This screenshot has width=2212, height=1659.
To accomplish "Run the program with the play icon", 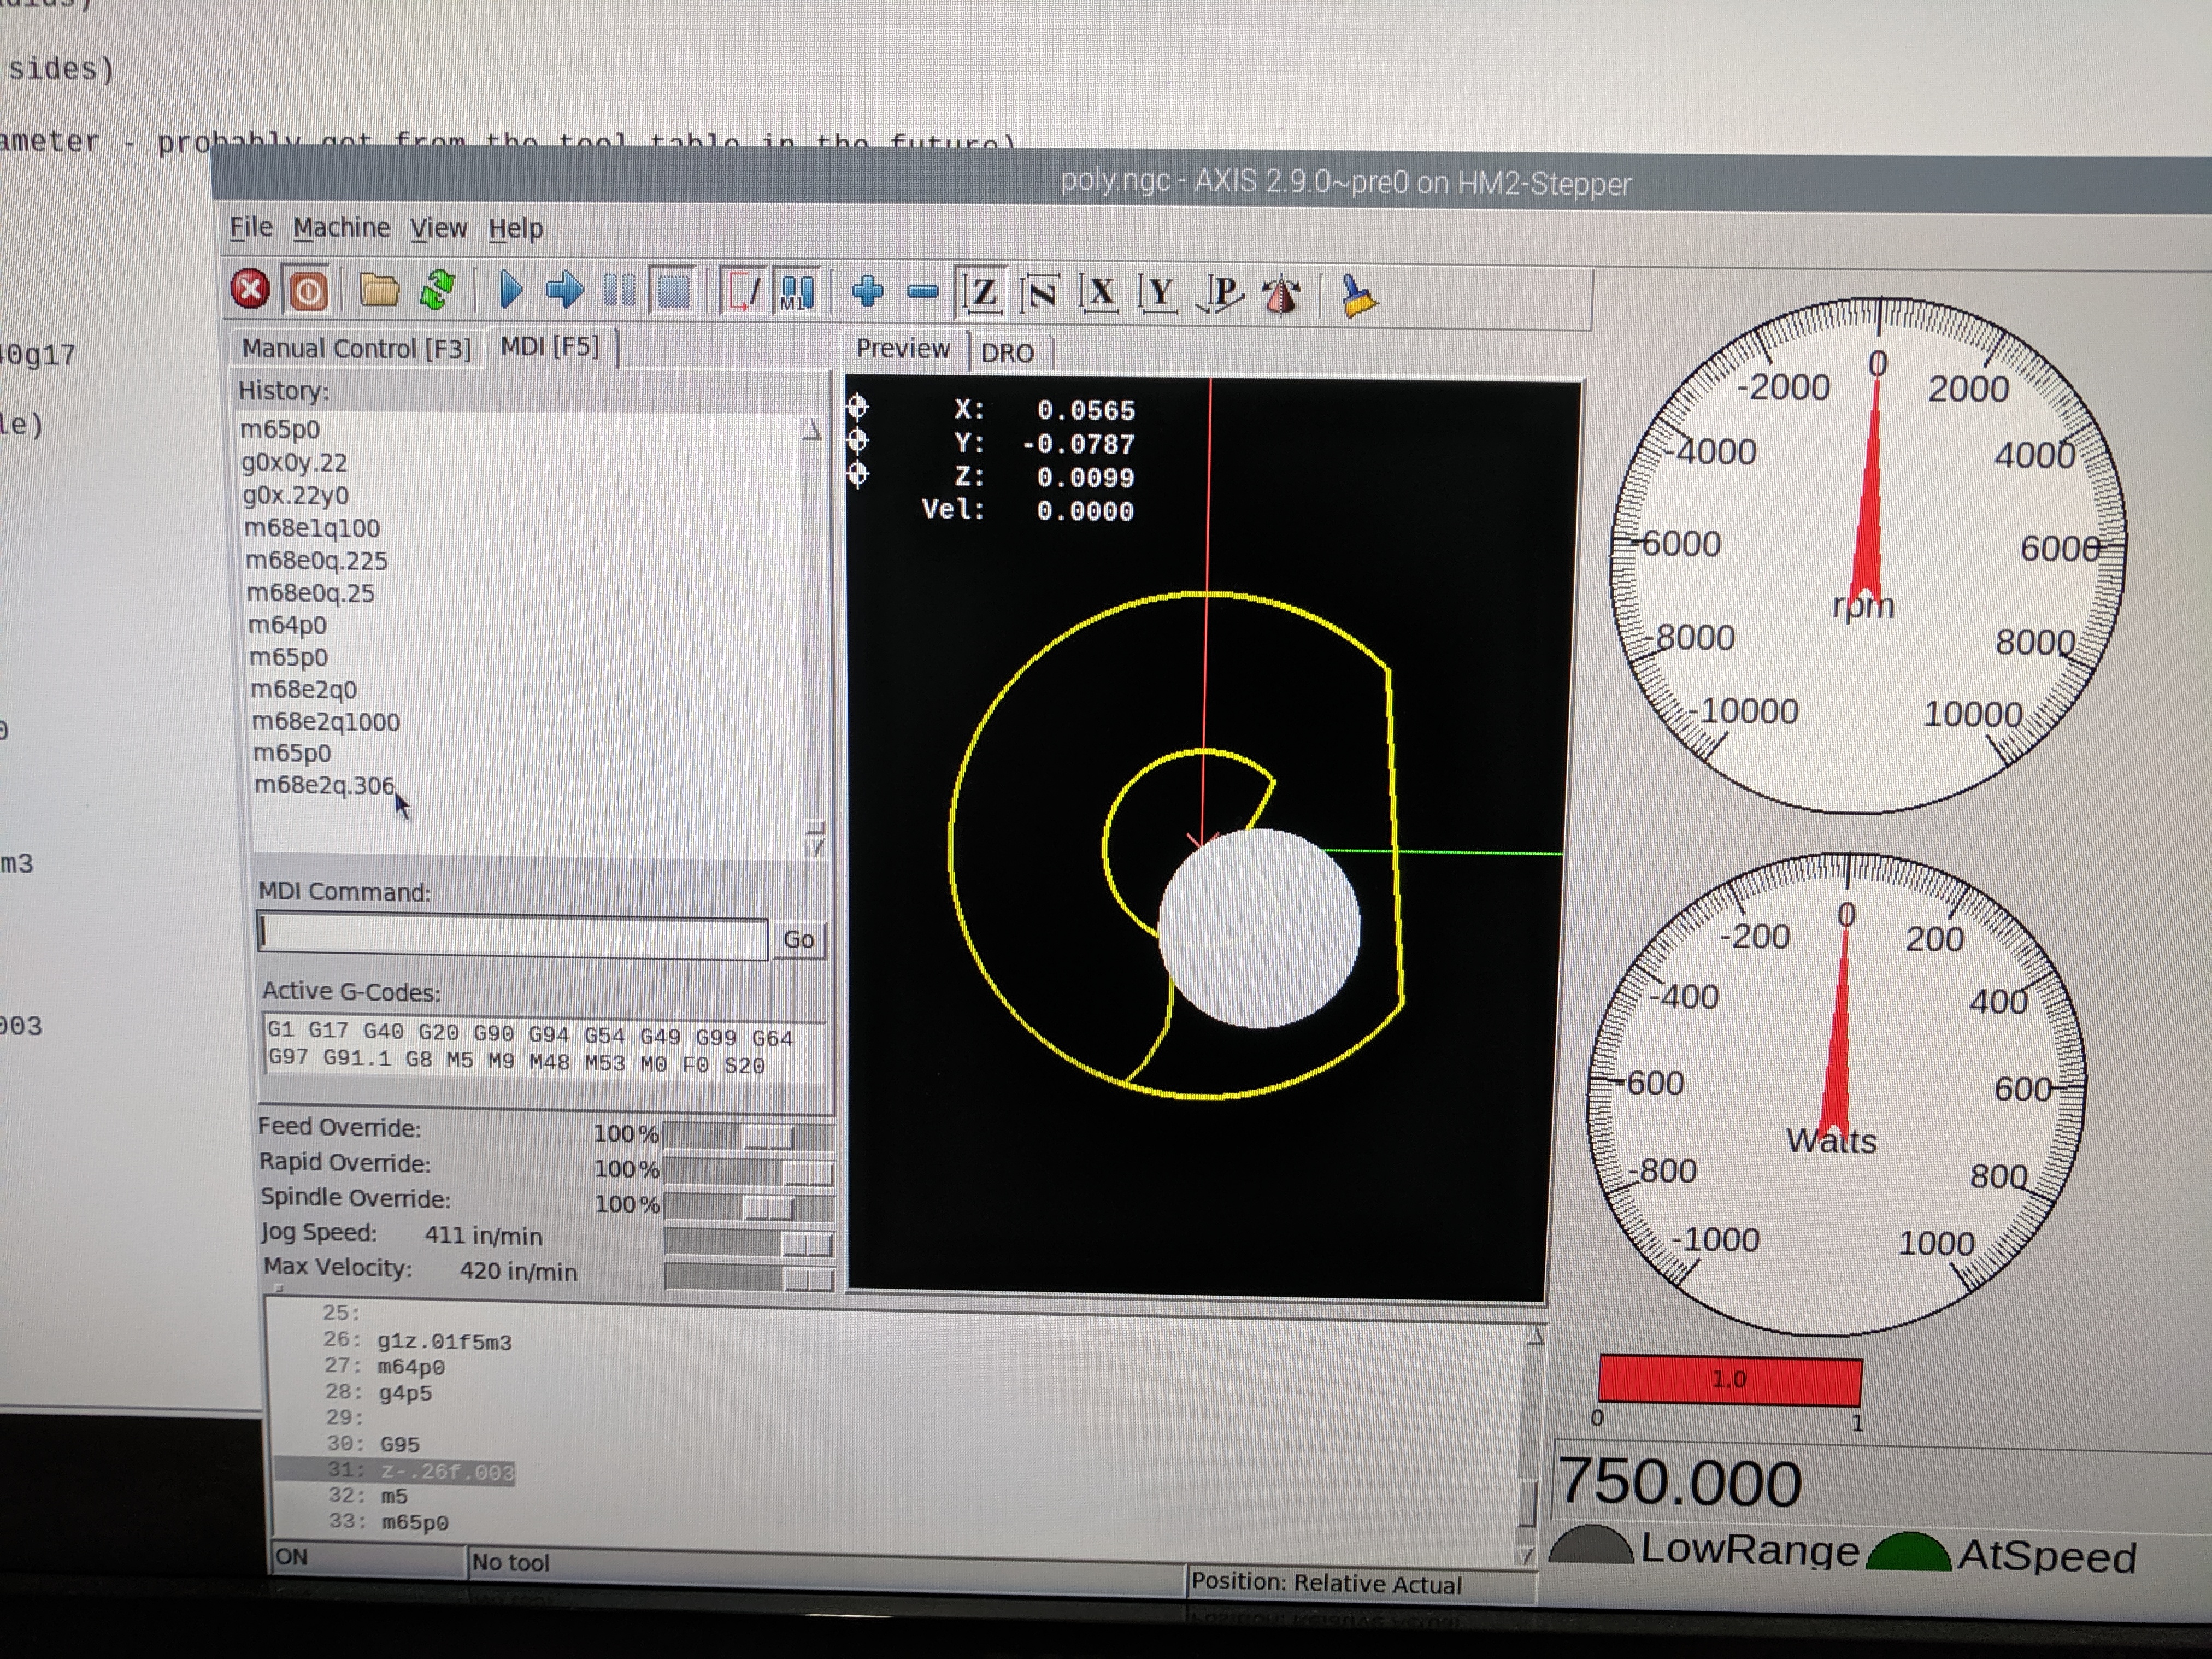I will [510, 291].
